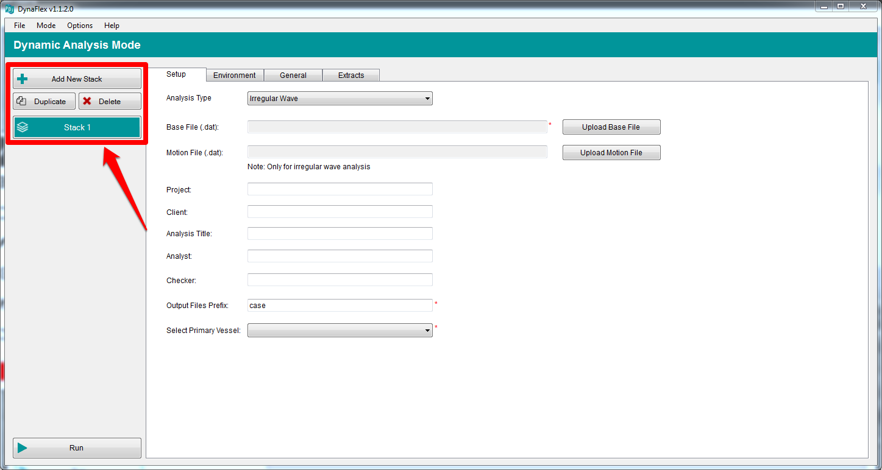
Task: Click the note 'Only for irregular wave analysis'
Action: 309,167
